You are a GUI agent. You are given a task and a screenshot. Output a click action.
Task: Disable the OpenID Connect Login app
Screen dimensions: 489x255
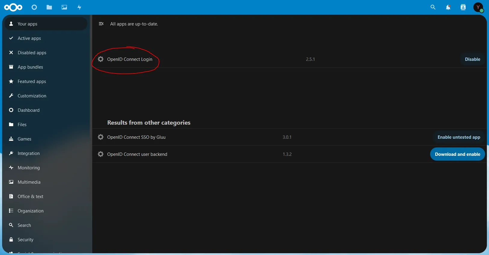(x=472, y=59)
